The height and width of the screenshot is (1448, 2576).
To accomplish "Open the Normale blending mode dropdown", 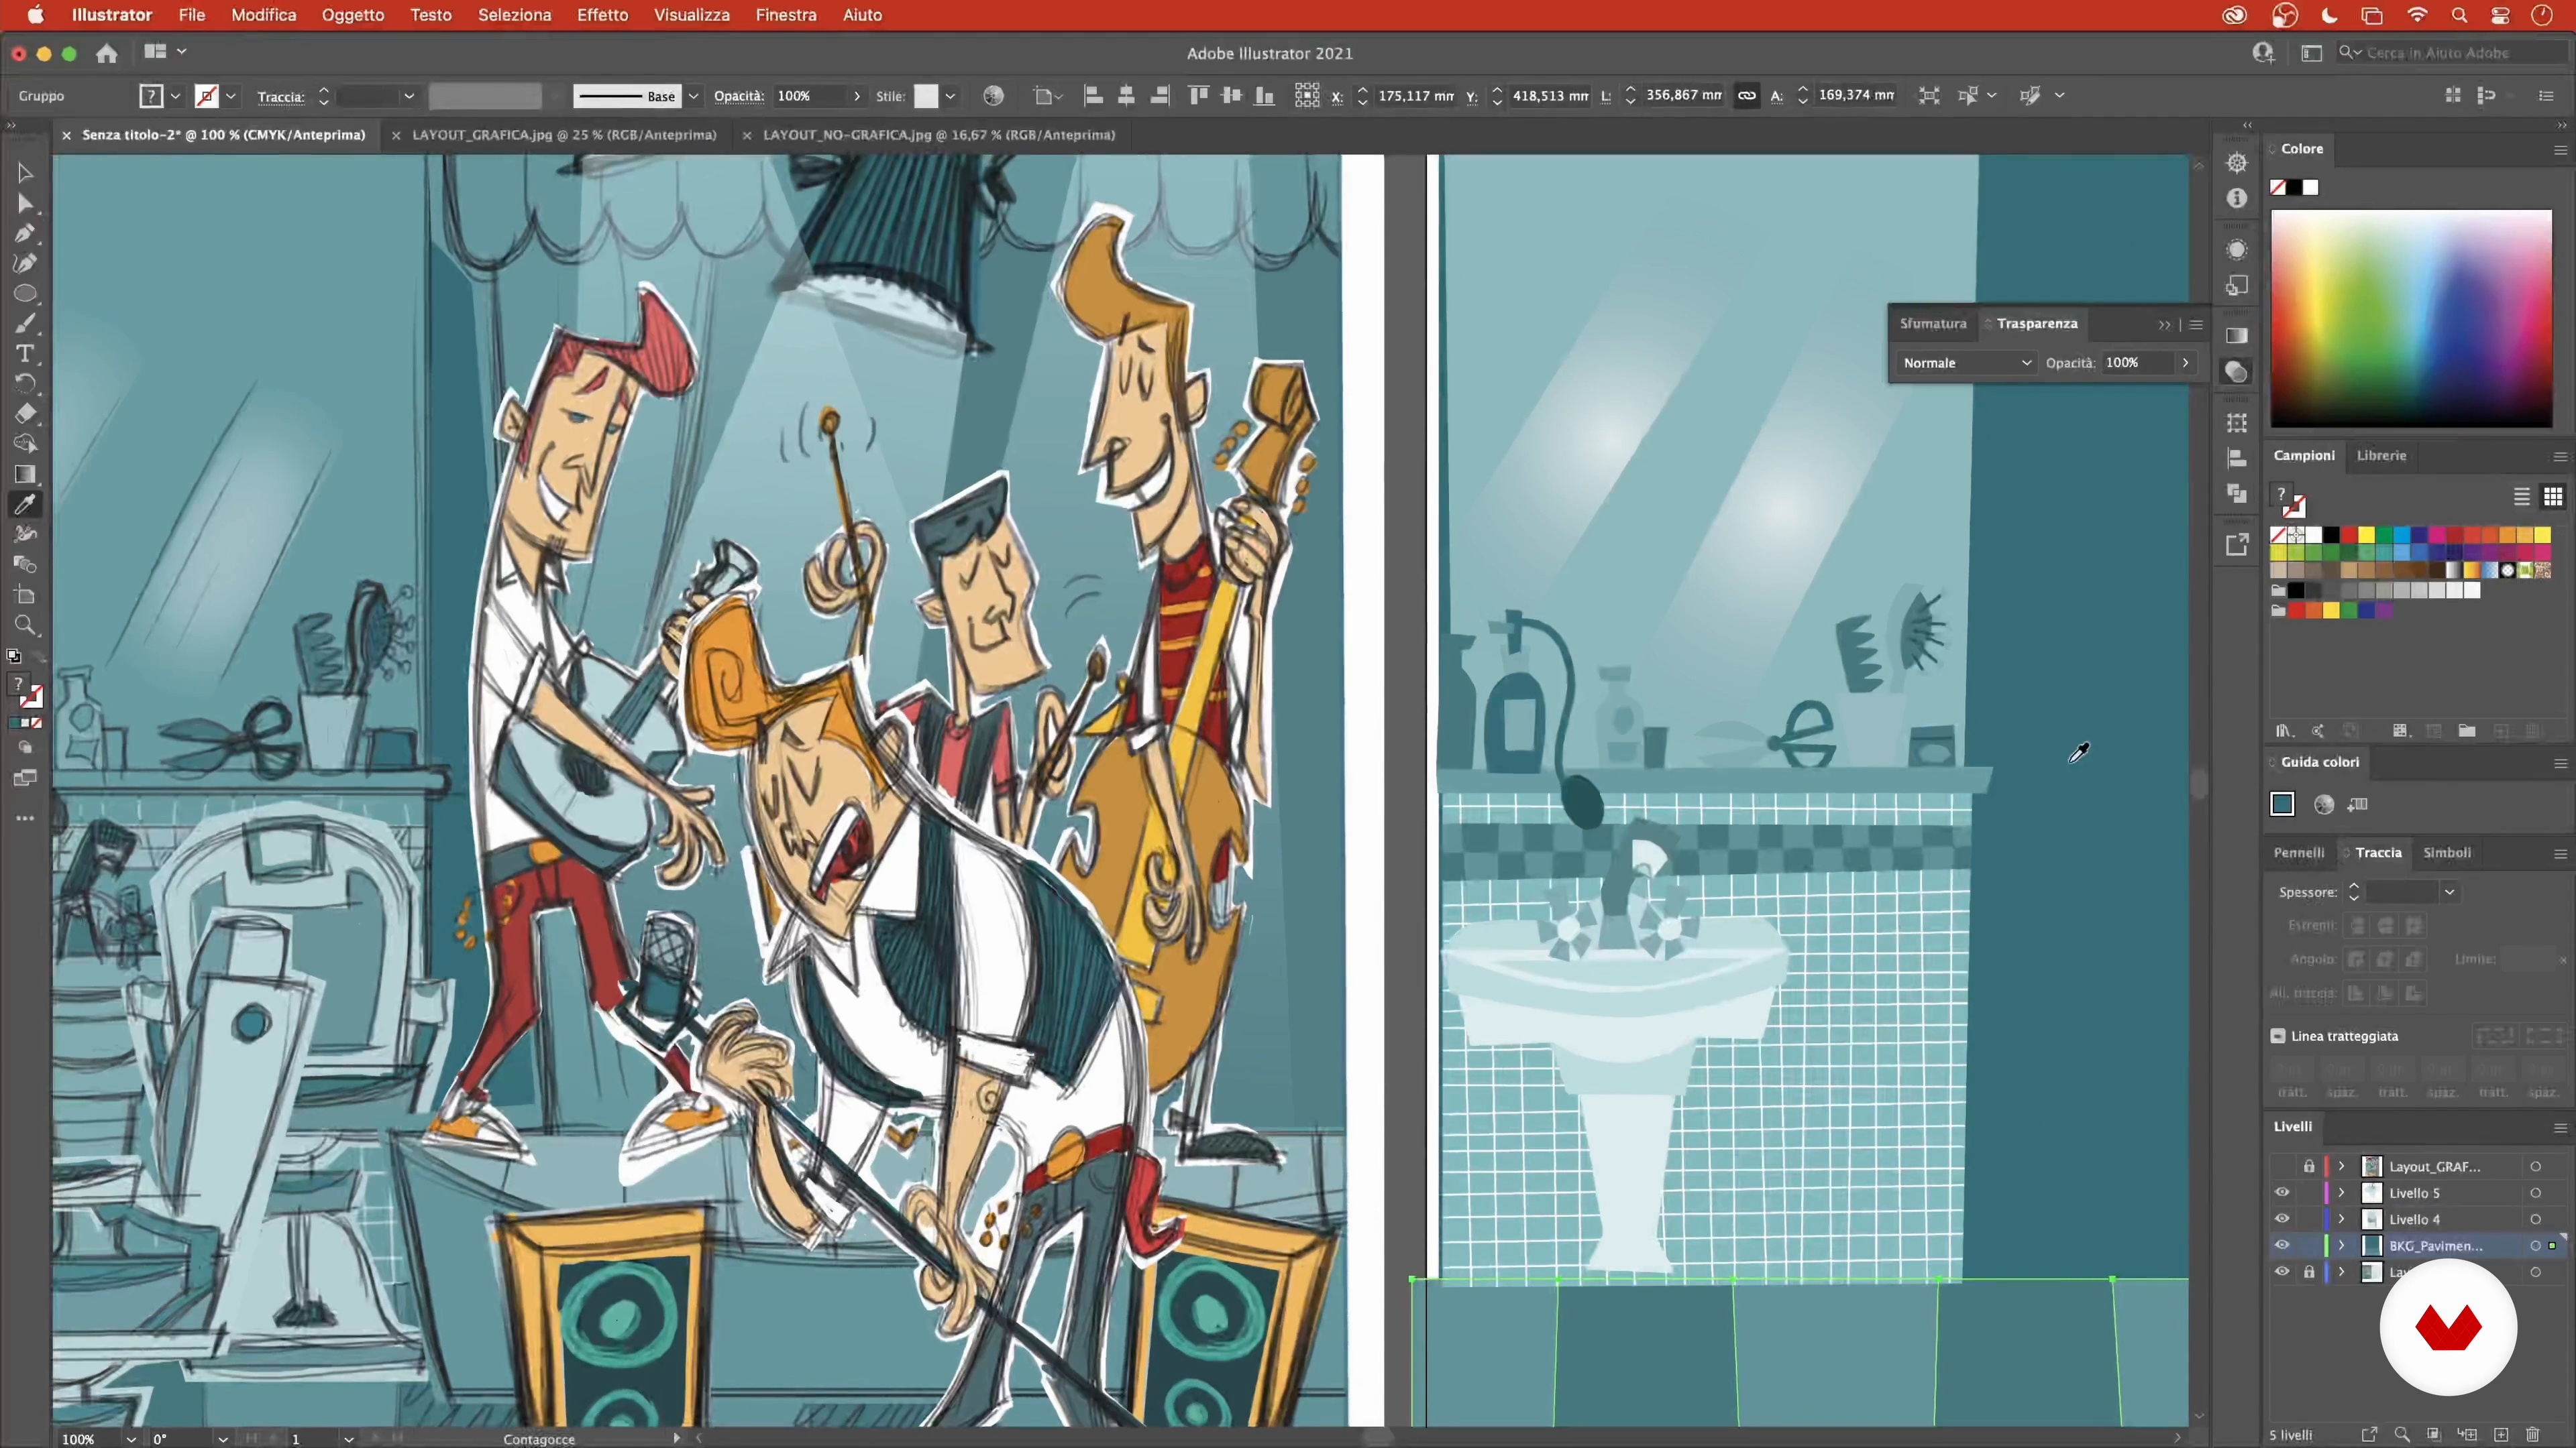I will 1966,363.
